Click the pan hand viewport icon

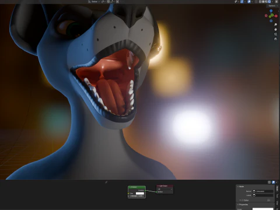coord(275,29)
